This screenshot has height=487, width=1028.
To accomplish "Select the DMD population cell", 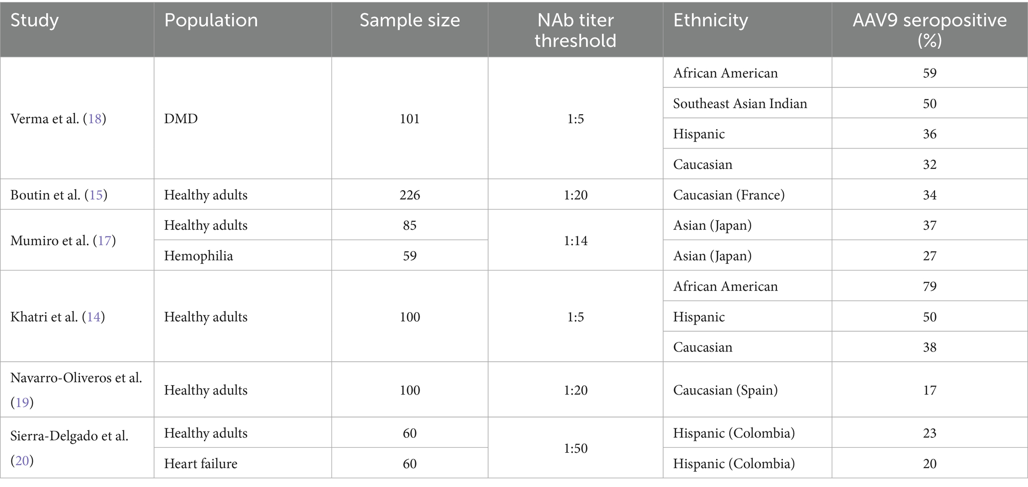I will pyautogui.click(x=243, y=118).
